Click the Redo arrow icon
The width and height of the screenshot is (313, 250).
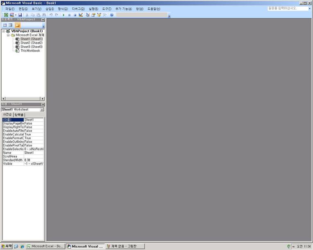[x=57, y=15]
